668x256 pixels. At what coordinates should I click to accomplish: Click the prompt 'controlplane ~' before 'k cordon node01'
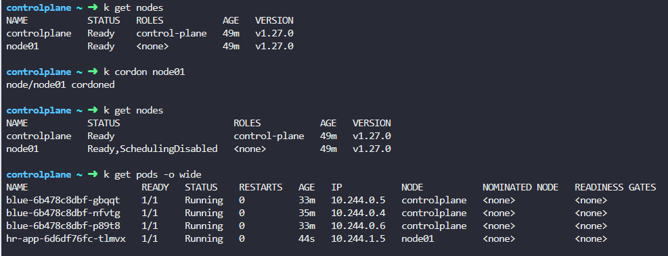click(44, 72)
